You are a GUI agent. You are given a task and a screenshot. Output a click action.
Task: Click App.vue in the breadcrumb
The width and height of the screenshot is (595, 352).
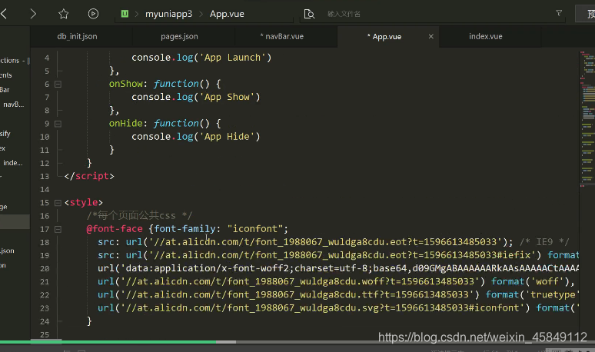pos(227,14)
